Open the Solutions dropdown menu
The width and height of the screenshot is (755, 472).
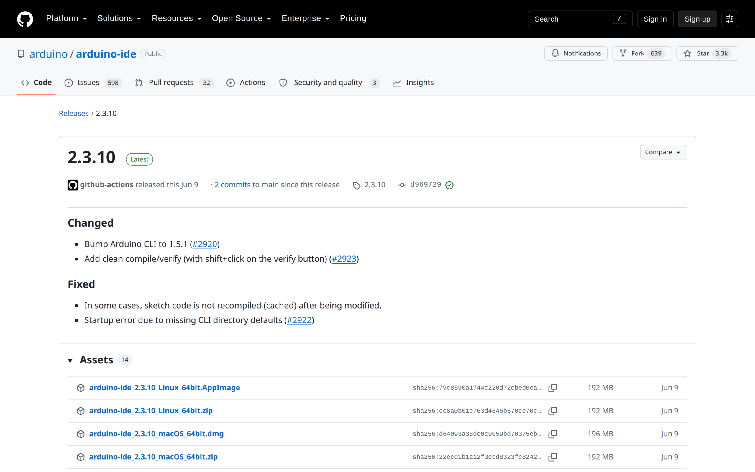coord(119,18)
